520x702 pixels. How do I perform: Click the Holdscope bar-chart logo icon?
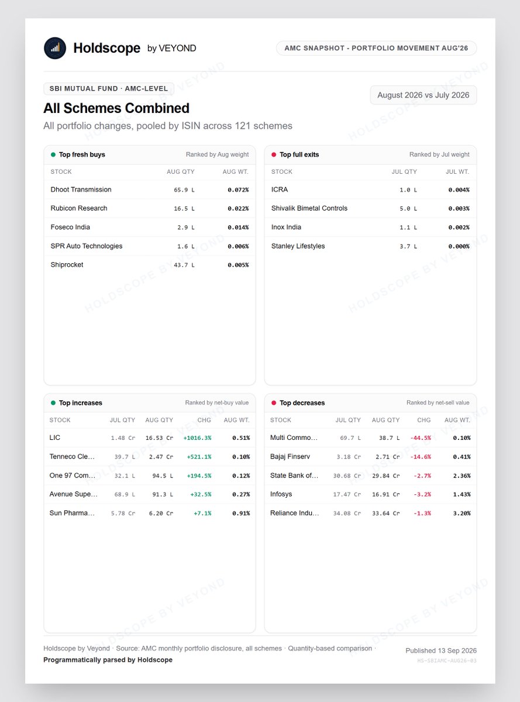pos(55,48)
